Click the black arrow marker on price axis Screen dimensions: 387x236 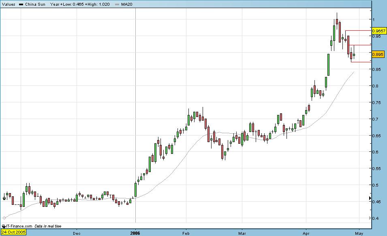pyautogui.click(x=370, y=198)
